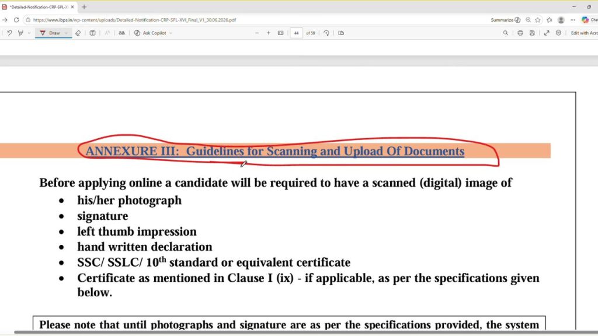Click the horizontal scrollbar at page bottom
The width and height of the screenshot is (598, 336).
(x=305, y=332)
